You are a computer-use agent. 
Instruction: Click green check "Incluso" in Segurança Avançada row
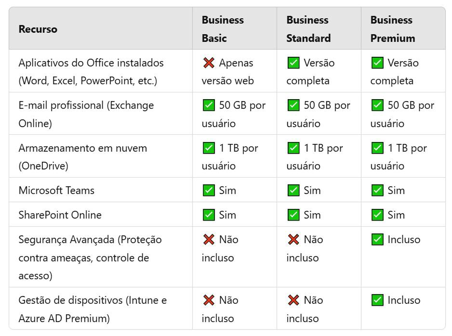(x=377, y=239)
